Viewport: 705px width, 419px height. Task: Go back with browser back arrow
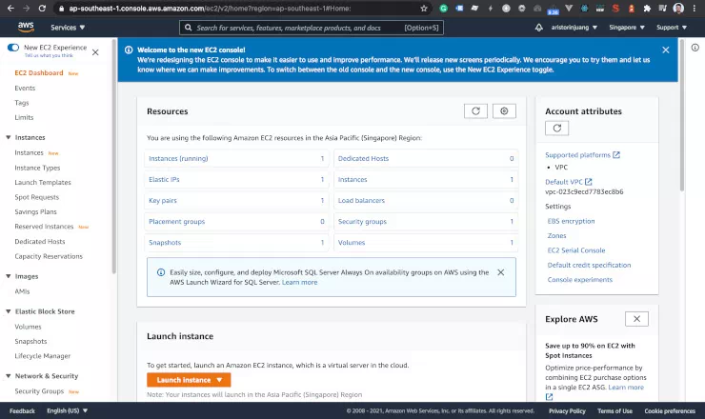pyautogui.click(x=10, y=8)
